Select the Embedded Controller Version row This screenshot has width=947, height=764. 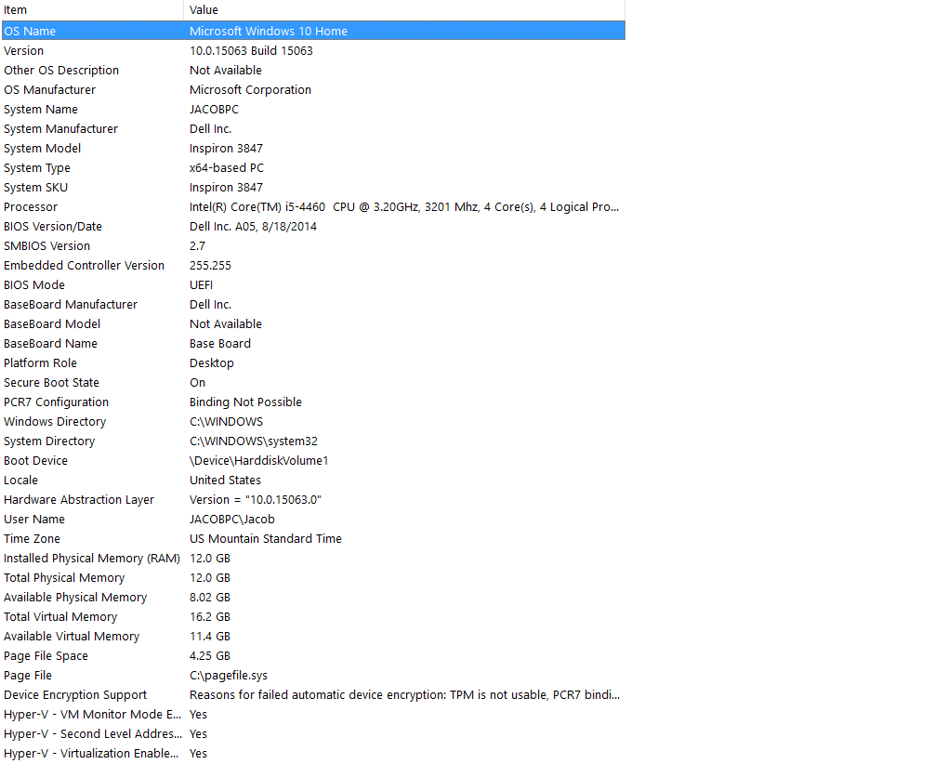click(x=313, y=265)
